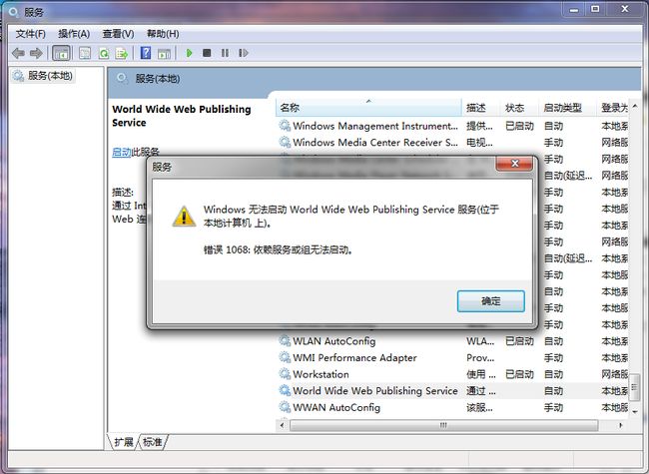This screenshot has height=474, width=649.
Task: Click the Export List toolbar icon
Action: [122, 53]
